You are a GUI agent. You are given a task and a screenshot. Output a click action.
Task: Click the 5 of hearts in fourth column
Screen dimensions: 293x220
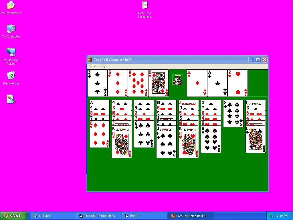[x=166, y=108]
